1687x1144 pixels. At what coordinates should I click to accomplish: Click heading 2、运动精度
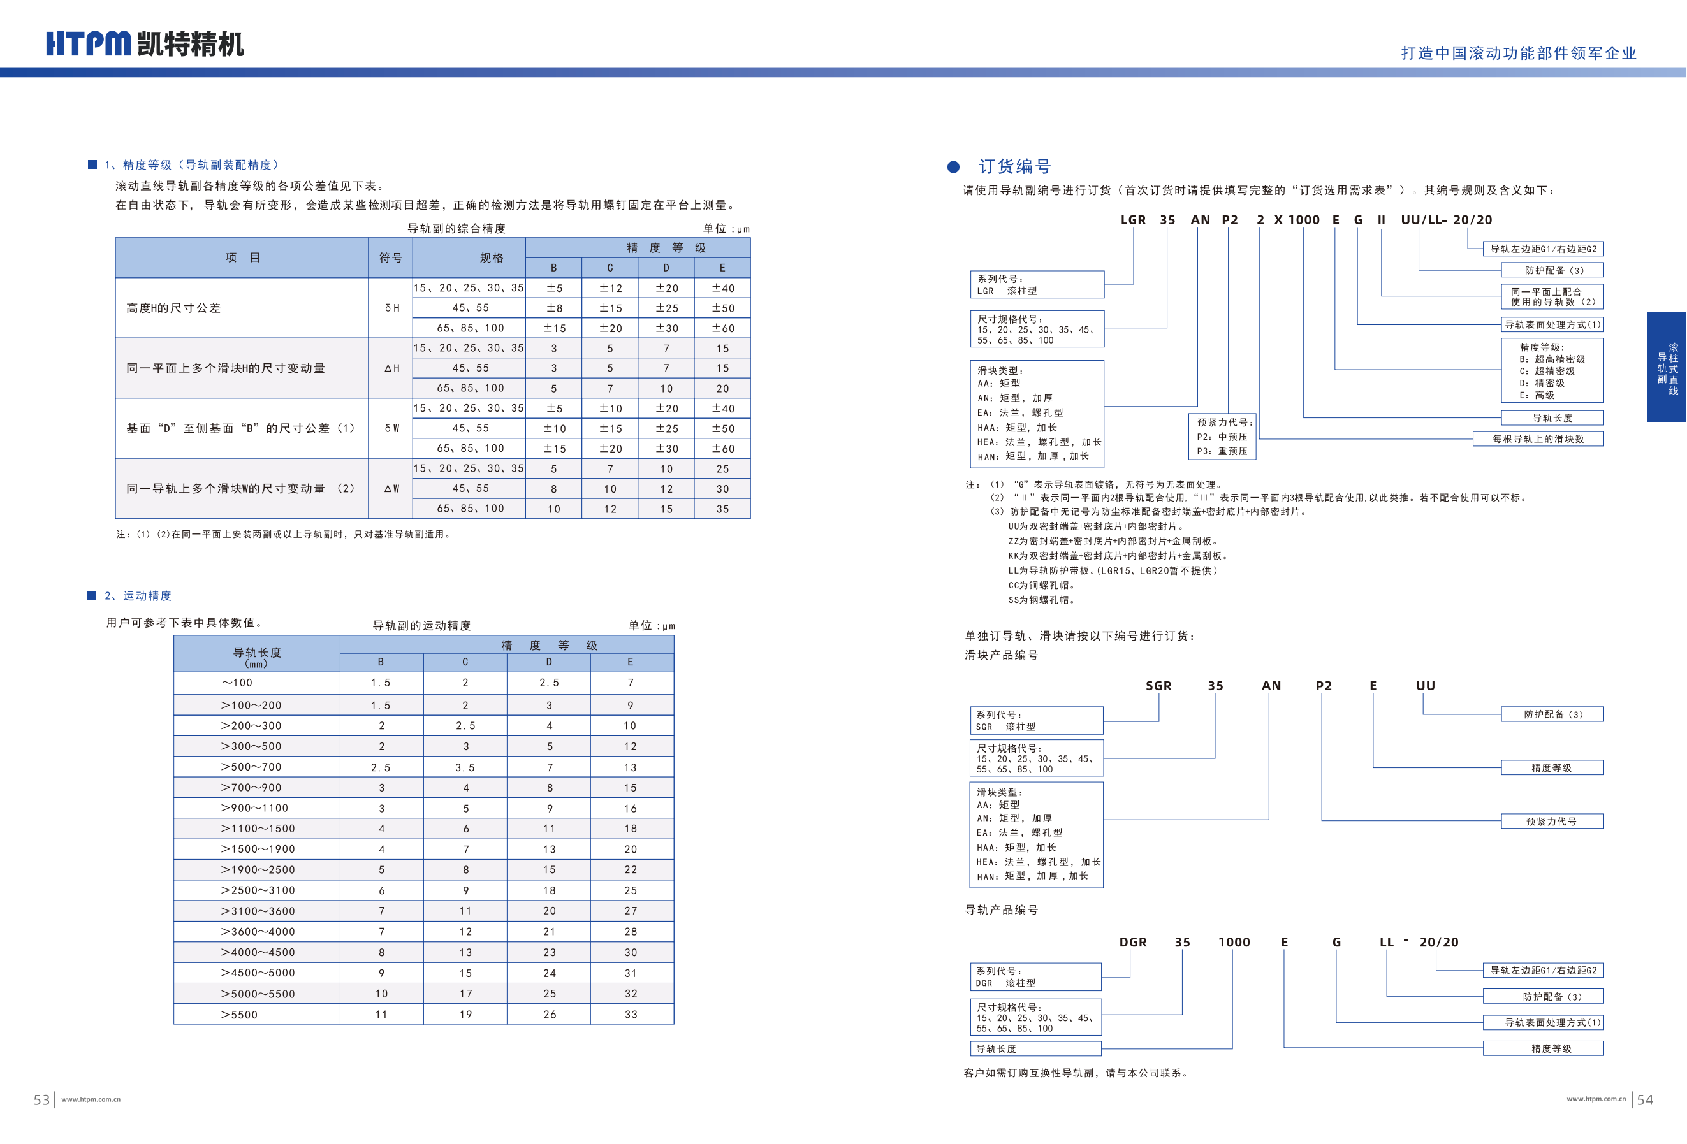tap(138, 595)
